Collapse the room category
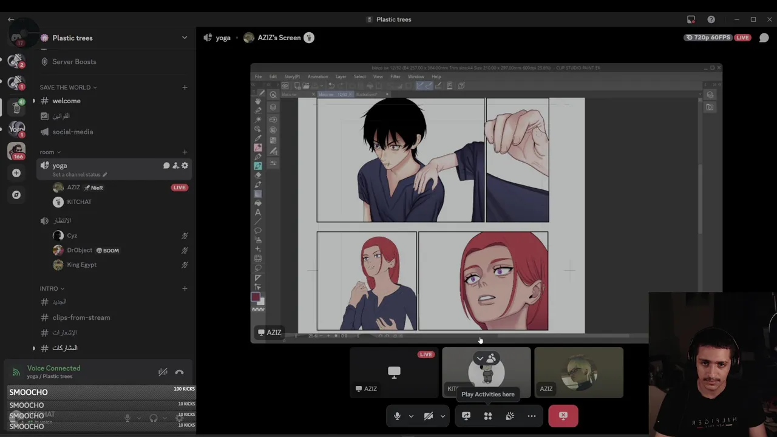This screenshot has width=777, height=437. click(50, 152)
